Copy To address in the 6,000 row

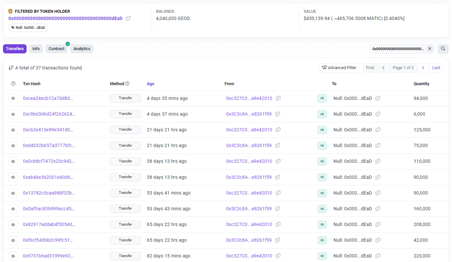(x=378, y=114)
